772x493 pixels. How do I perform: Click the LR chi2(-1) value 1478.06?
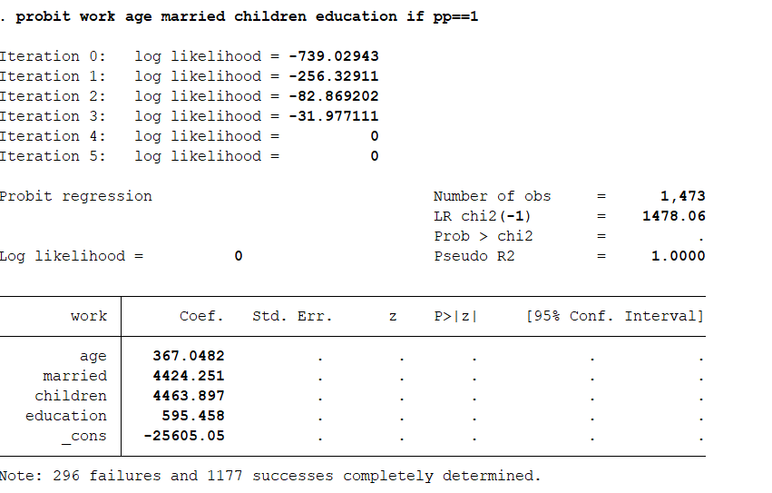point(673,216)
